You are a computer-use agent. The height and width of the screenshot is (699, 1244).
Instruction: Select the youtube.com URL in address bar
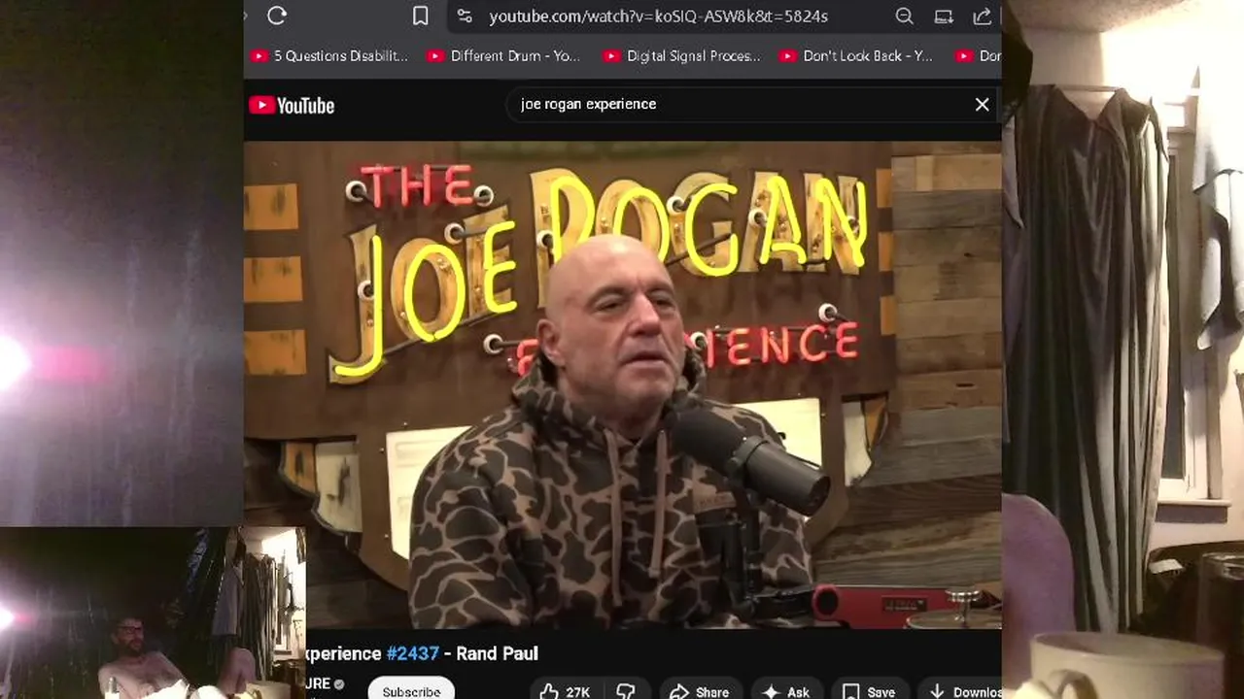coord(658,17)
